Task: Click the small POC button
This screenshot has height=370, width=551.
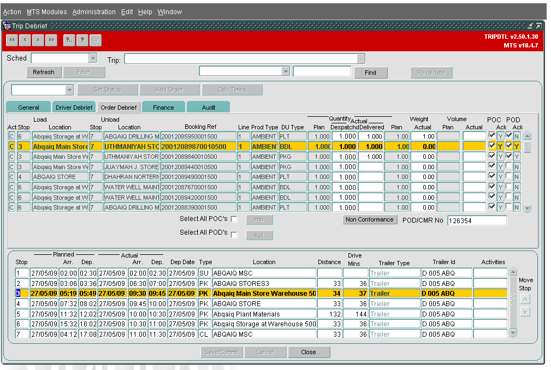Action: coord(259,220)
